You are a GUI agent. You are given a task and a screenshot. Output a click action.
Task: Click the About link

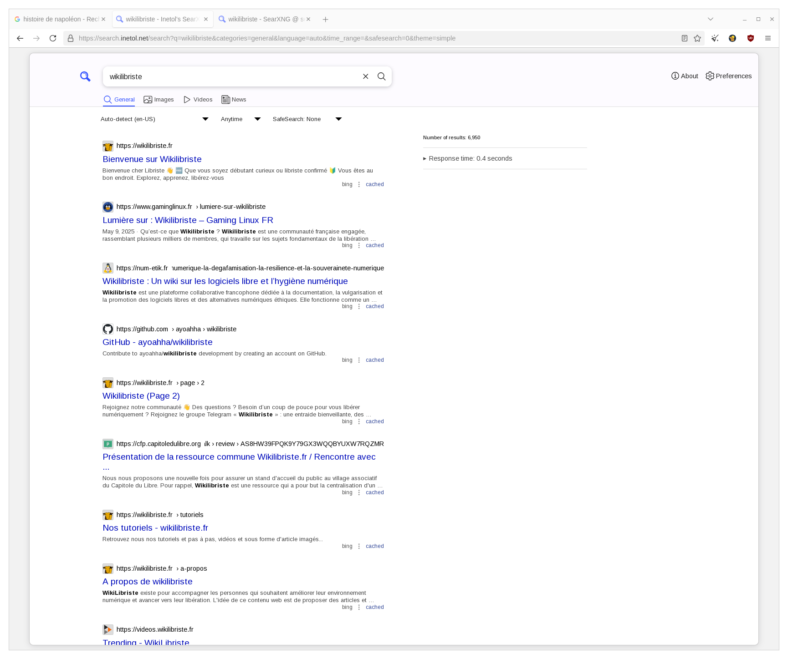[x=685, y=76]
